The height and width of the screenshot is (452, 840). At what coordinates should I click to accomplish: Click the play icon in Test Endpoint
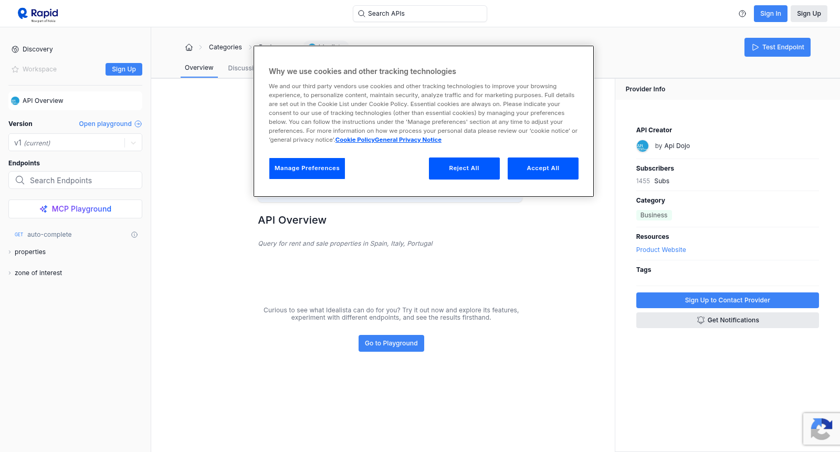click(755, 47)
